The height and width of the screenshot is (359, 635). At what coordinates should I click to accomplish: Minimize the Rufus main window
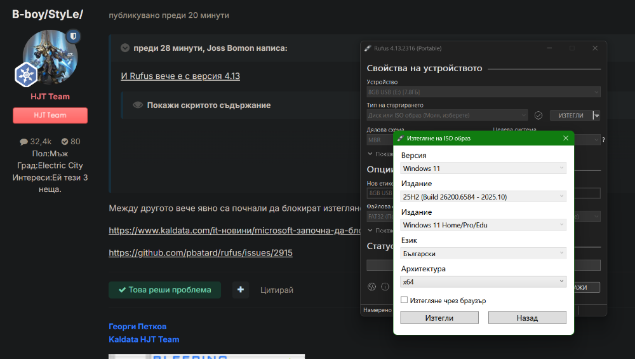(x=549, y=48)
